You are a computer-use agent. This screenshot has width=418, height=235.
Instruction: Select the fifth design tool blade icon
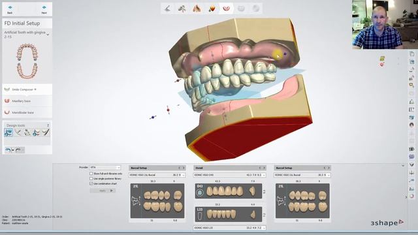click(46, 133)
